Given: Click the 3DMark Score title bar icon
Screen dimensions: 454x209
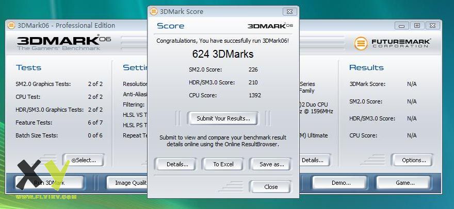Looking at the screenshot, I should pos(154,12).
